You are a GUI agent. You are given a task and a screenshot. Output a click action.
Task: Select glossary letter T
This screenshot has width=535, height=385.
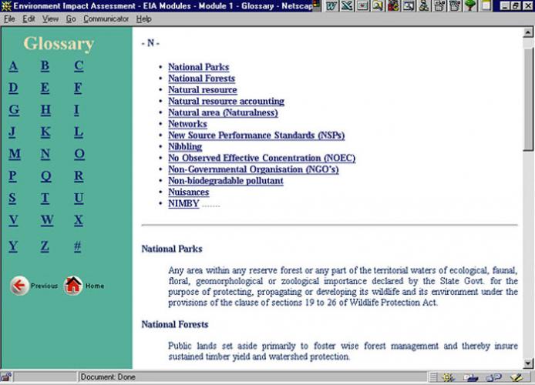tap(45, 199)
